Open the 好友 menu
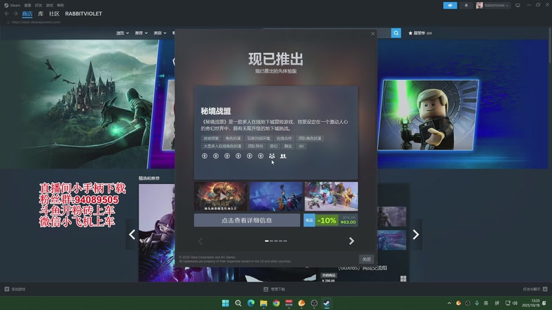Image resolution: width=552 pixels, height=310 pixels. coord(39,6)
